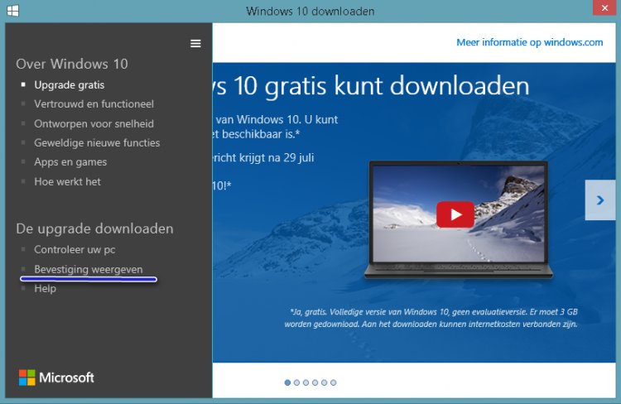
Task: Open Ontworpen voor snelheid section
Action: (x=94, y=123)
